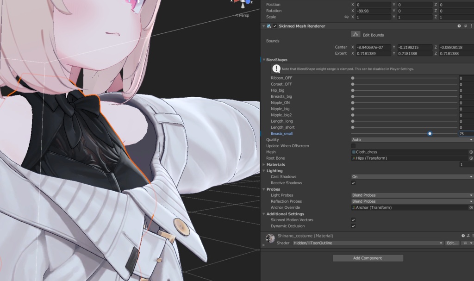This screenshot has width=474, height=281.
Task: Click the Scale Y input field
Action: pyautogui.click(x=415, y=17)
